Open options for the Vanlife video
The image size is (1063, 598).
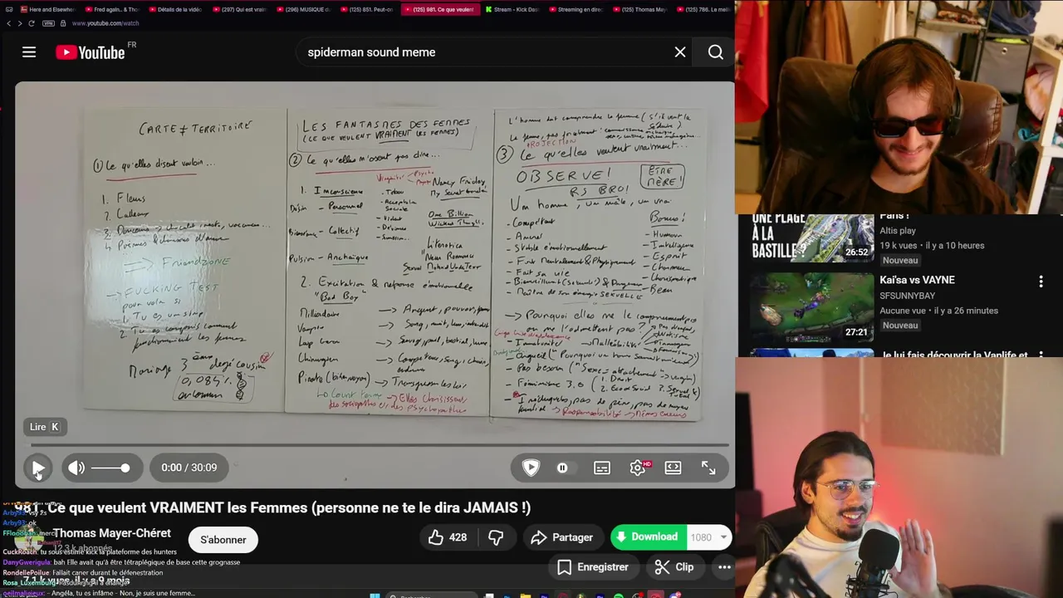(x=1041, y=354)
